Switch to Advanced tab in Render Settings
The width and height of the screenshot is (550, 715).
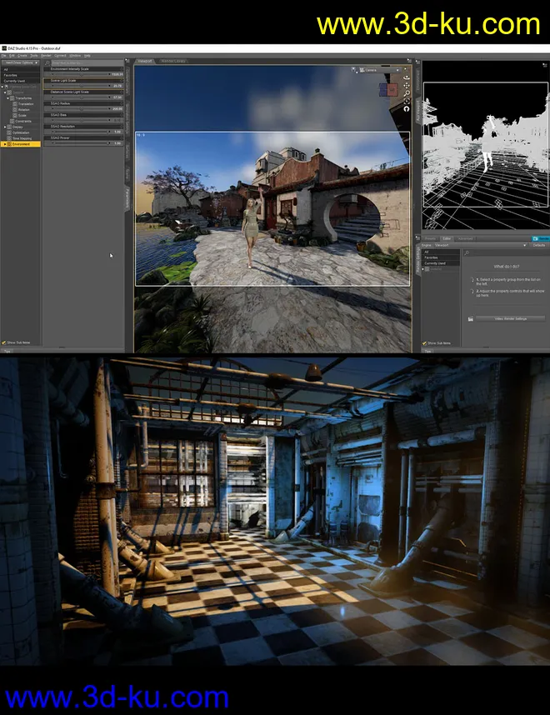[465, 238]
